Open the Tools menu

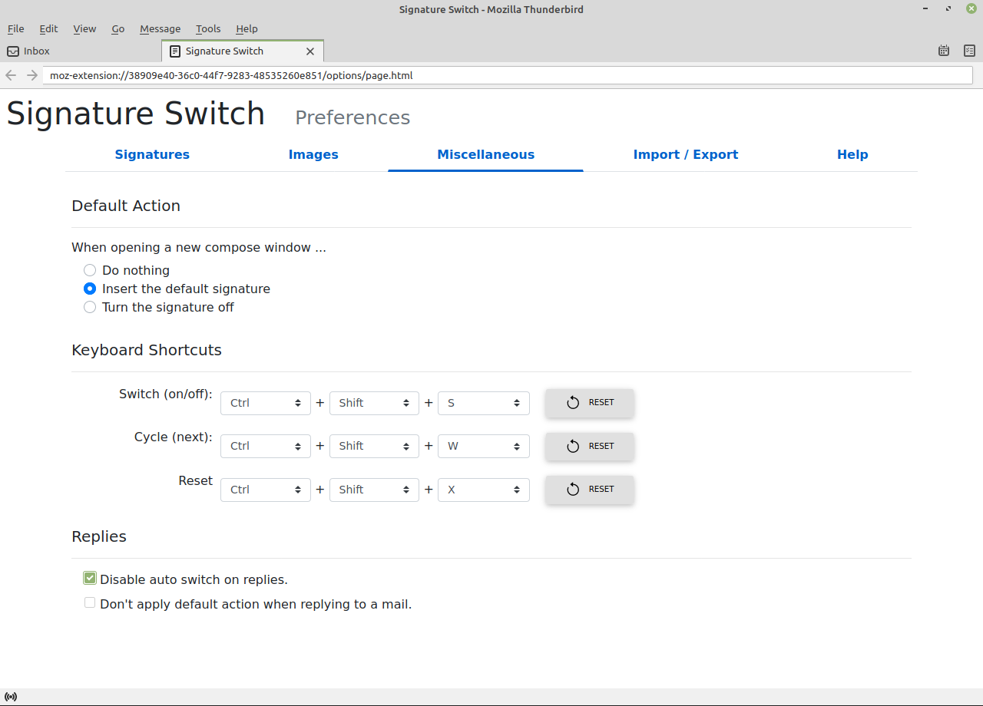point(208,28)
